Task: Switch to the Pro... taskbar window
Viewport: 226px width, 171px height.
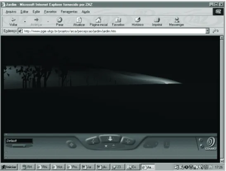Action: [x=73, y=167]
